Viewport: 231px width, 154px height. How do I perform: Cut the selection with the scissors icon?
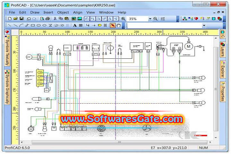(x=55, y=19)
